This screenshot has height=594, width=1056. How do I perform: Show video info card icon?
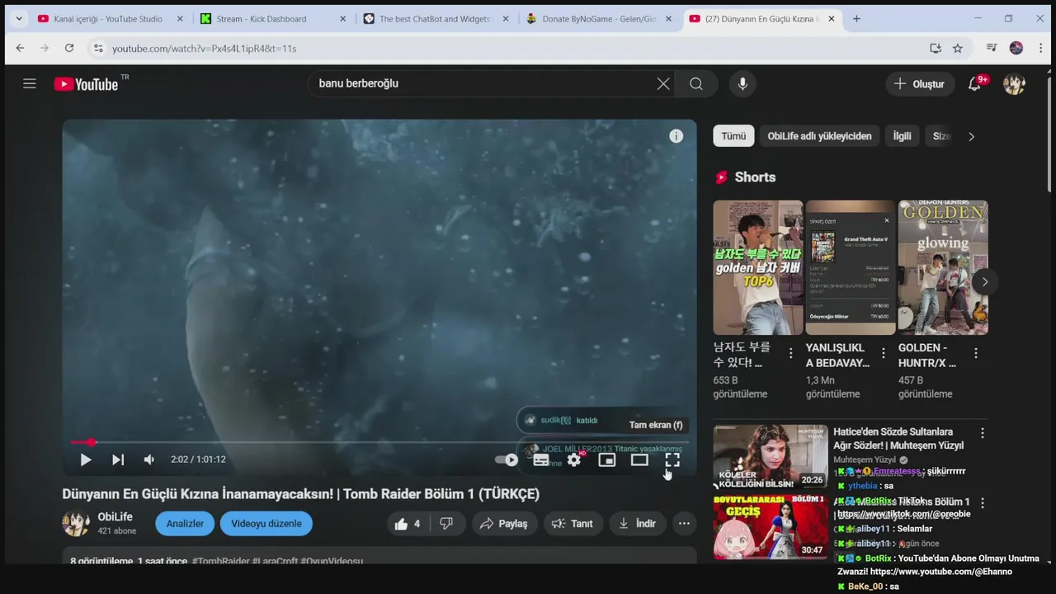(676, 136)
